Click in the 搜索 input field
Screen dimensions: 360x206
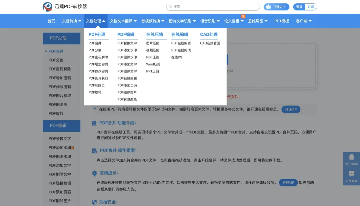pyautogui.click(x=213, y=7)
